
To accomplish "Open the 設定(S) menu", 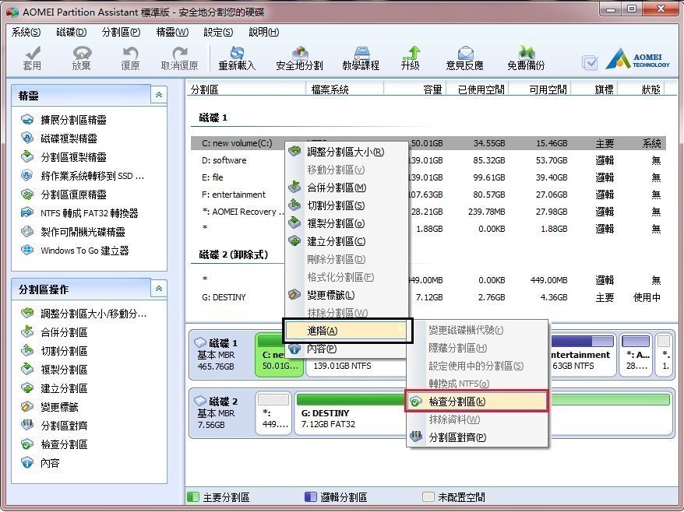I will 218,32.
